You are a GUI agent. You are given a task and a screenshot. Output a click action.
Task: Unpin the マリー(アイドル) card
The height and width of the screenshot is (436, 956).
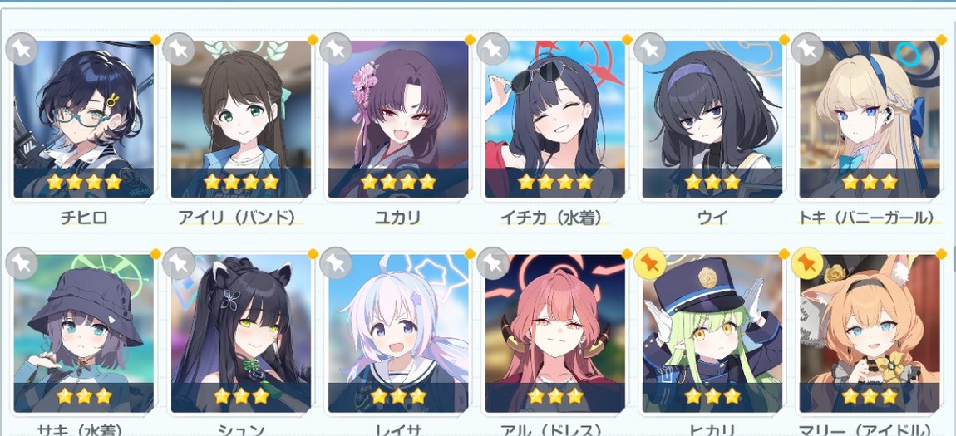807,263
